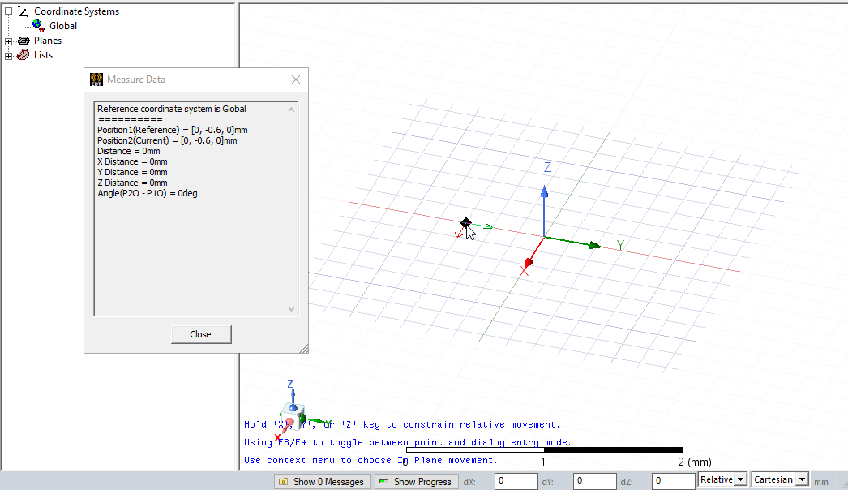Click the Measure Data dialog resize grip

(x=304, y=349)
